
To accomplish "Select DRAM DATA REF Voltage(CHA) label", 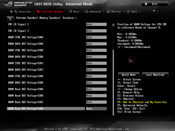I will (x=26, y=44).
